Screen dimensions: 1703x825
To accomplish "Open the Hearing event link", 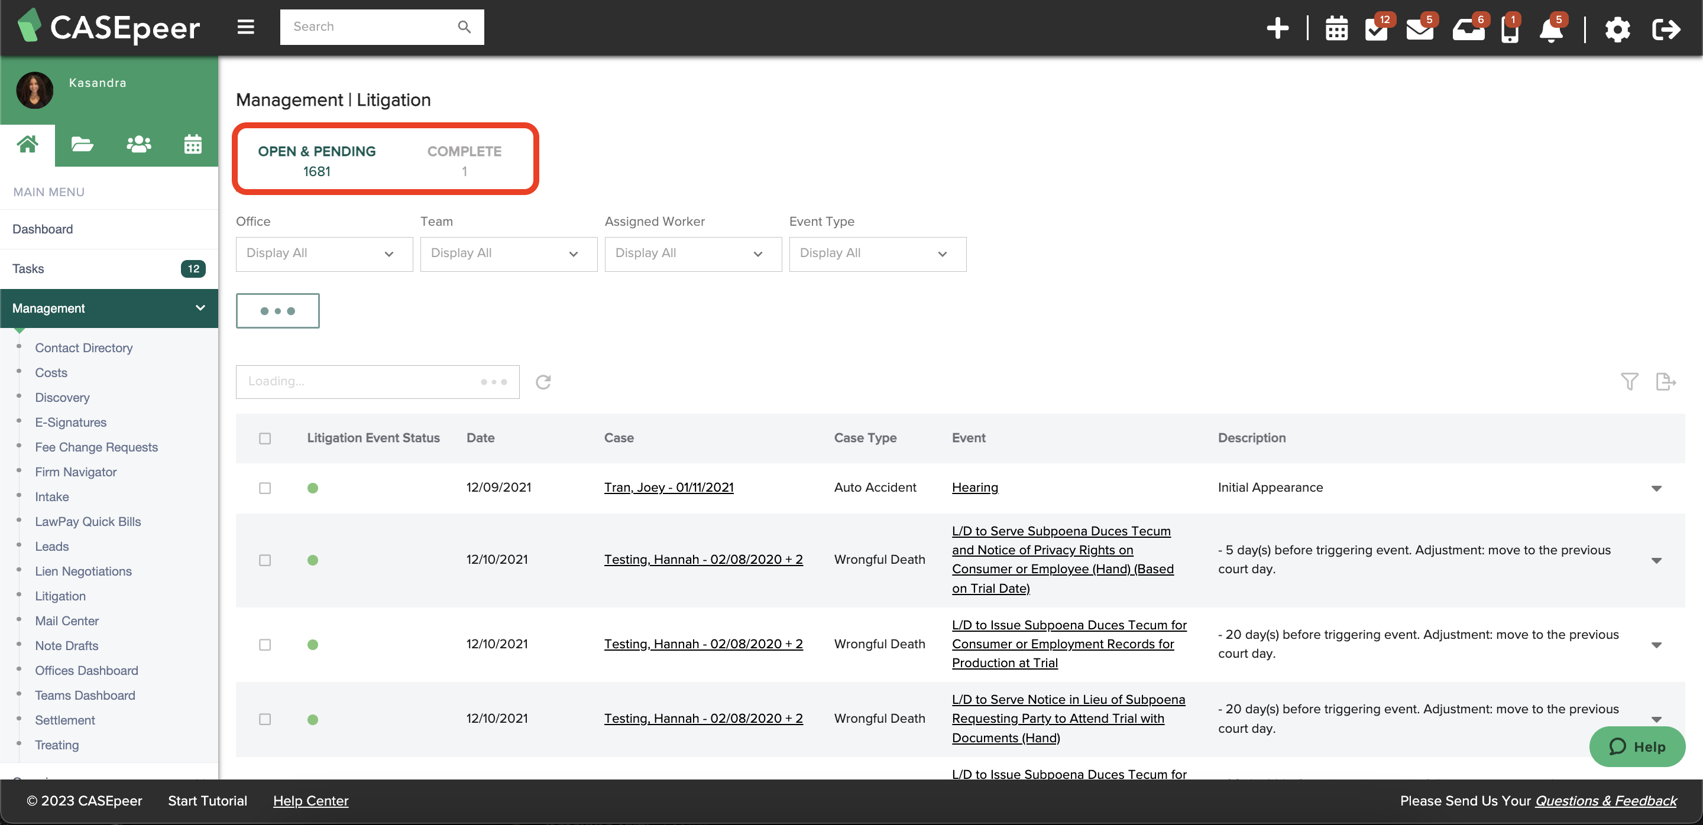I will coord(974,488).
